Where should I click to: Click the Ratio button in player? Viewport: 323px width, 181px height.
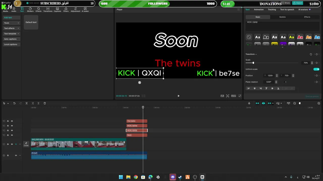tap(233, 96)
